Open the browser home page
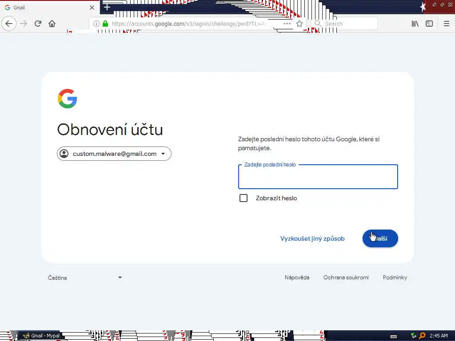The height and width of the screenshot is (341, 455). coord(52,24)
